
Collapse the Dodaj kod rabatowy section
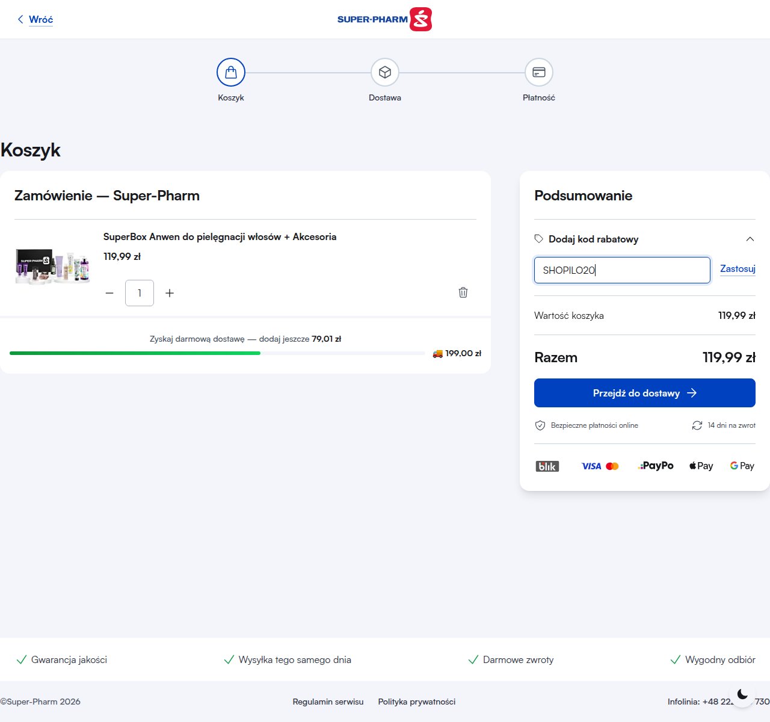pos(750,239)
